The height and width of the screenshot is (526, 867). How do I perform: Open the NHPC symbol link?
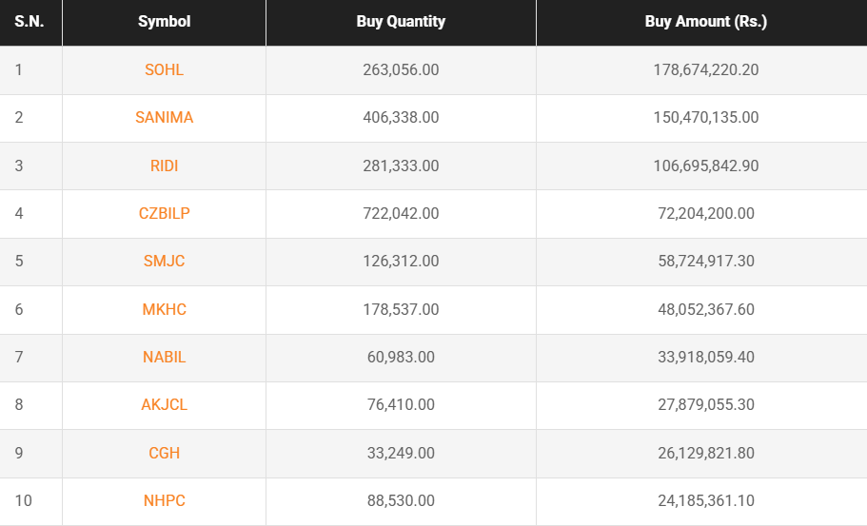164,500
